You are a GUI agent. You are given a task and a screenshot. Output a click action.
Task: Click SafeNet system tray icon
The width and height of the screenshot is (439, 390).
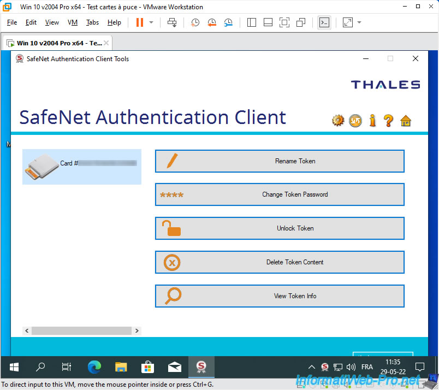(x=325, y=367)
